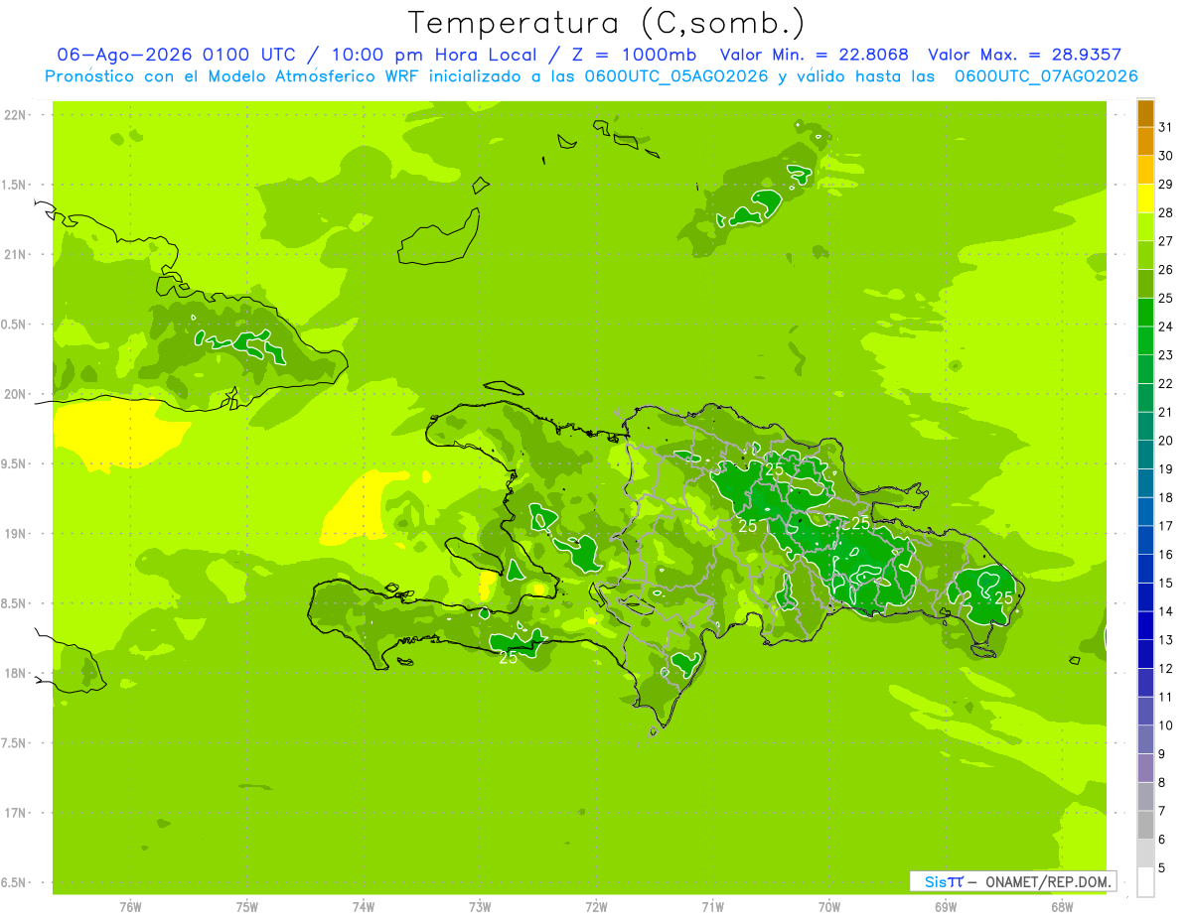Click the gray legend segment between 6 and 7
Viewport: 1192px width, 920px height.
click(1145, 825)
